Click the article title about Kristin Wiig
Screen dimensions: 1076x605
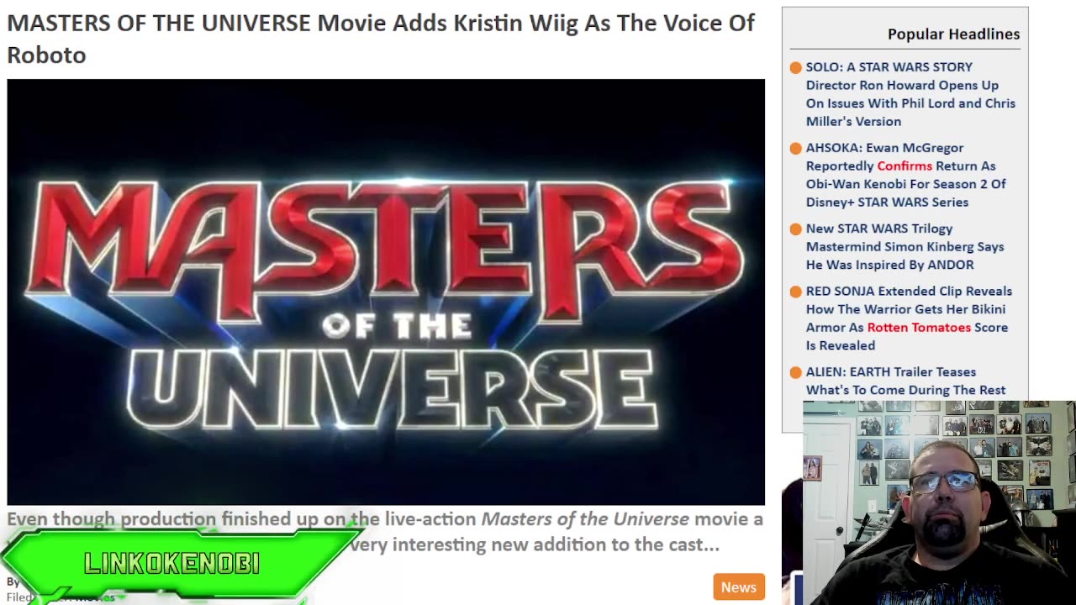381,39
